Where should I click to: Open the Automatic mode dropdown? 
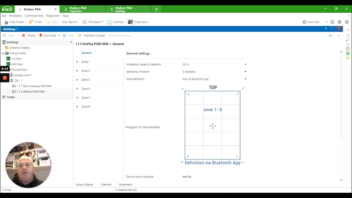326,22
